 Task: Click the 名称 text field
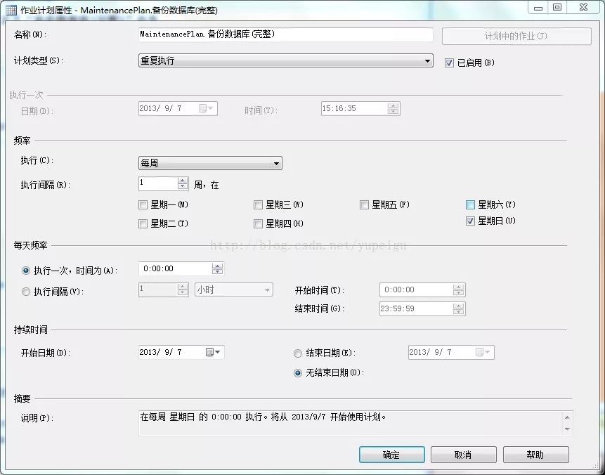tap(285, 34)
